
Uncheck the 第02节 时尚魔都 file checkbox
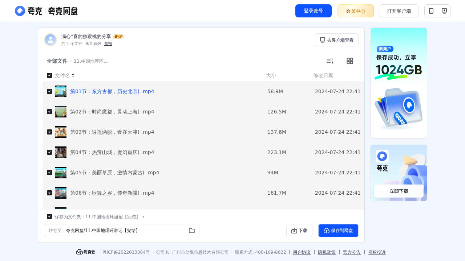point(49,112)
